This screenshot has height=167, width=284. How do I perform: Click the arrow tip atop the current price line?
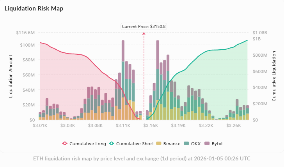coord(144,33)
